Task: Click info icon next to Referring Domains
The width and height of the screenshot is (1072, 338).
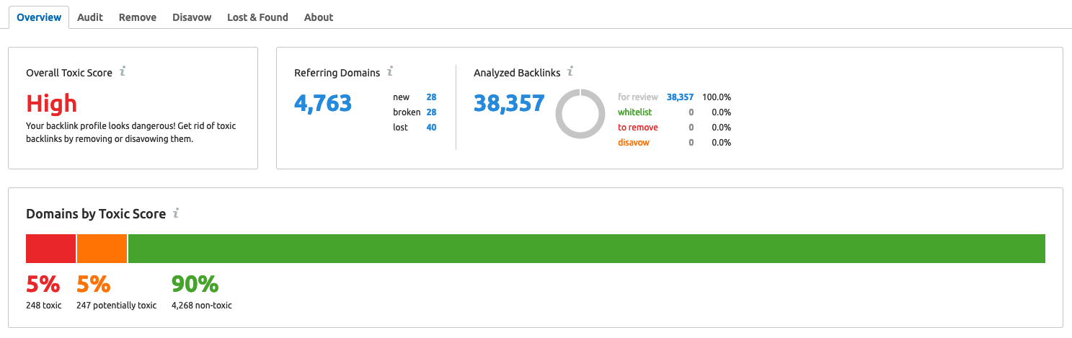Action: tap(390, 71)
